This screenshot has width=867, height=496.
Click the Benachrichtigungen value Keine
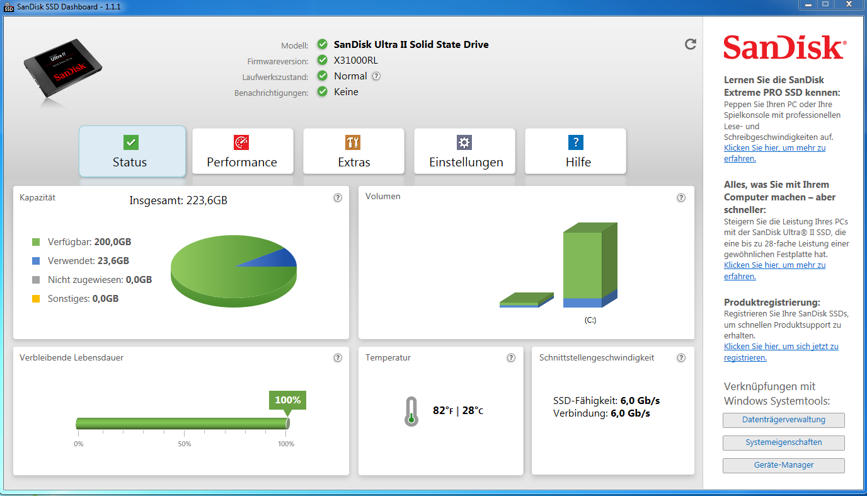[x=346, y=91]
